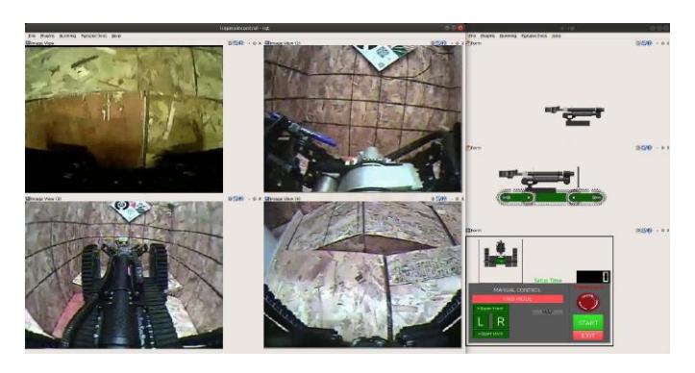The width and height of the screenshot is (695, 373).
Task: Select the top-right camera view showing the gripper
Action: pos(362,119)
